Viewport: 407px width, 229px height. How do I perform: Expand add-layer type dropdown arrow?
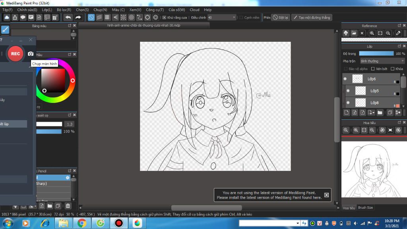tap(374, 113)
